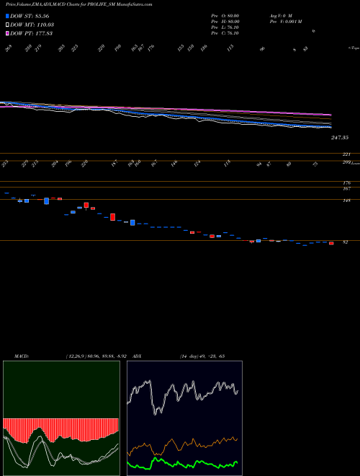This screenshot has height=476, width=360.
Task: Click the 247.35 price label
Action: click(x=340, y=138)
